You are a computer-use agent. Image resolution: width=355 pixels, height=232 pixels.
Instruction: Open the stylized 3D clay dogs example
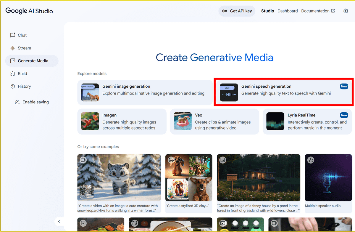(189, 178)
